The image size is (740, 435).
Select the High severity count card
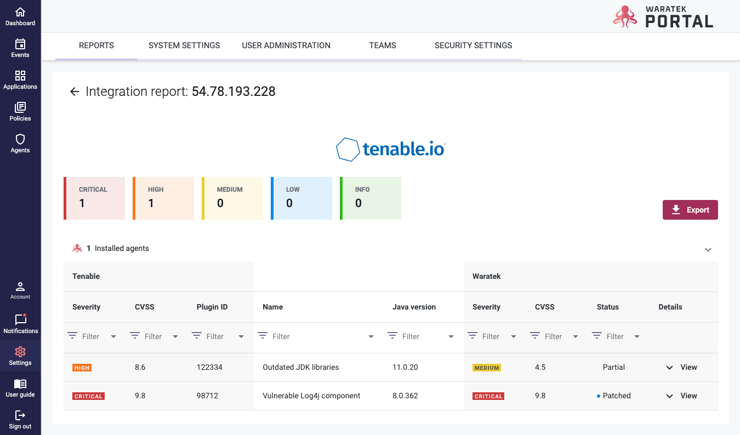(163, 198)
